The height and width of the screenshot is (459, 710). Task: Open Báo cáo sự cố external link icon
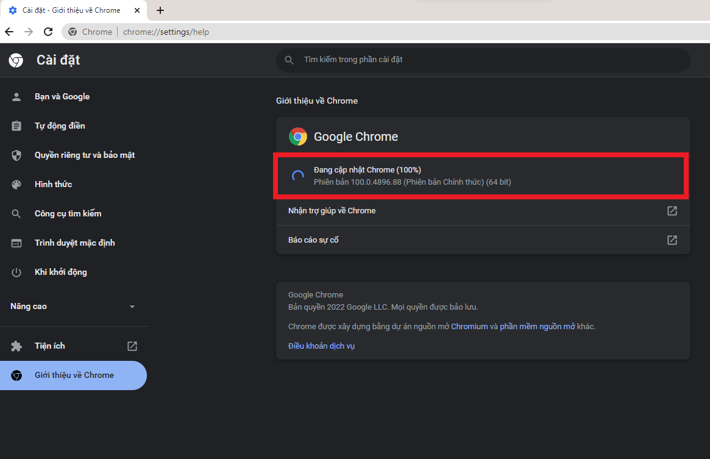[x=672, y=240]
